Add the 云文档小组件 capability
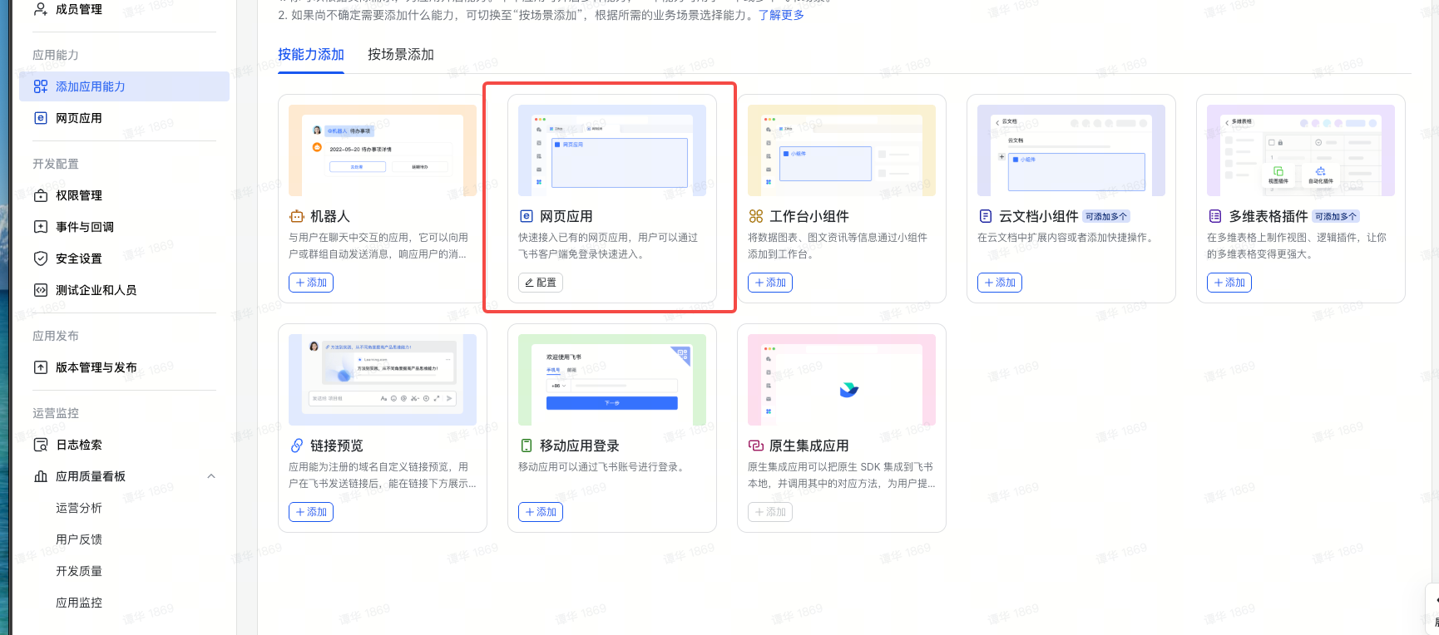Viewport: 1439px width, 635px height. click(x=1000, y=283)
